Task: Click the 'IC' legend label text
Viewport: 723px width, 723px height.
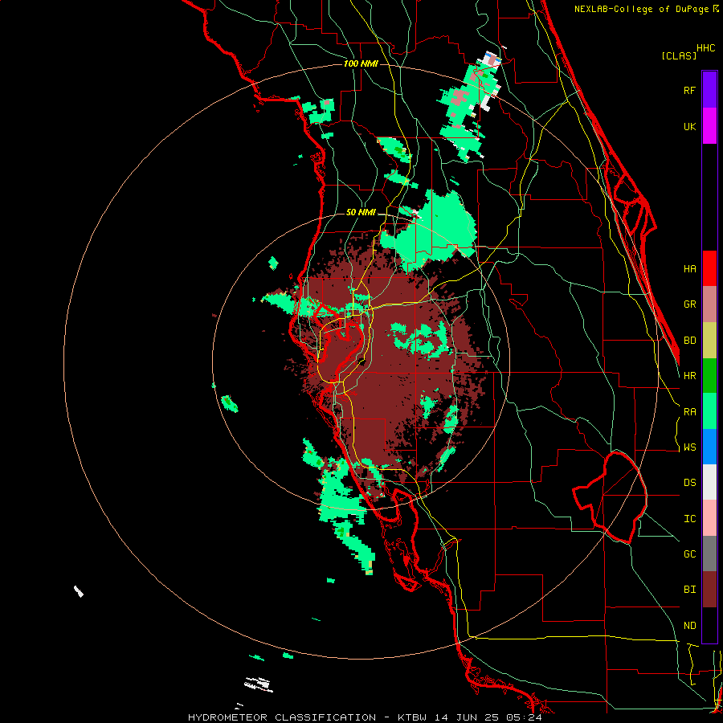Action: [689, 519]
